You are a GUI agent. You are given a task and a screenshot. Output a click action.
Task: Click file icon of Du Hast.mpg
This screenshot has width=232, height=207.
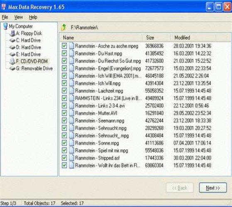point(71,53)
